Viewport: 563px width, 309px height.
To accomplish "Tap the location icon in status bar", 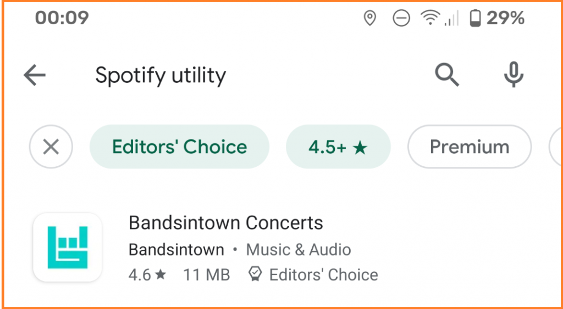I will click(370, 19).
